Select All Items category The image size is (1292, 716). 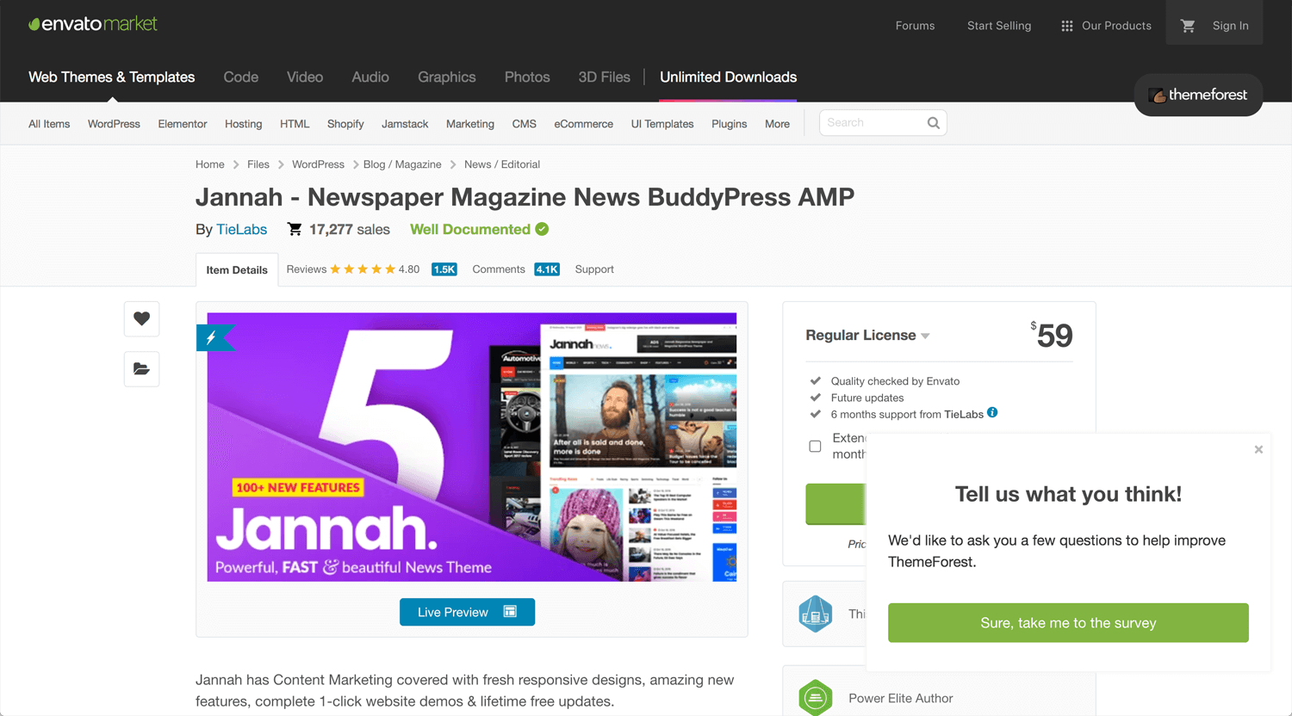pyautogui.click(x=49, y=124)
